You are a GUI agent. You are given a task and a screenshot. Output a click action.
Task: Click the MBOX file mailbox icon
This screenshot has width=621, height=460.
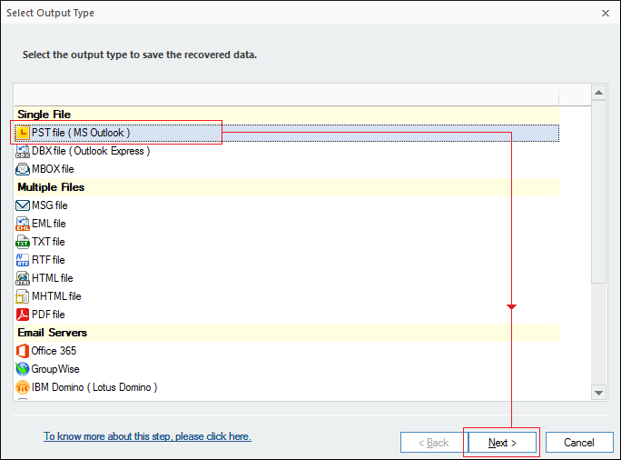23,169
